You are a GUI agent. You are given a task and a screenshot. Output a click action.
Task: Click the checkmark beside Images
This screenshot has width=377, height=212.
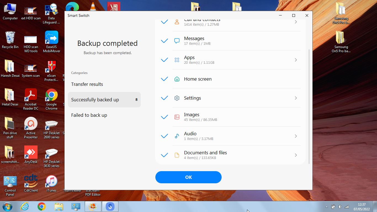coord(164,117)
